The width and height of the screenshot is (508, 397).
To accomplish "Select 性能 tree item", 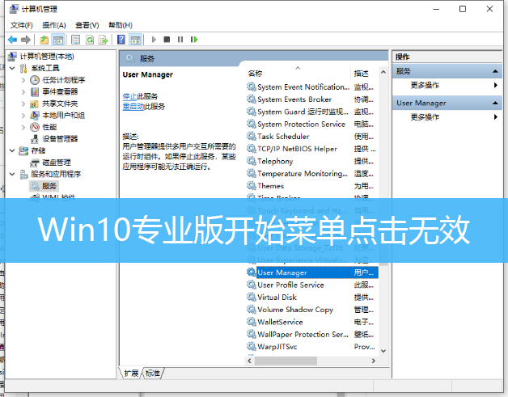I will [49, 127].
